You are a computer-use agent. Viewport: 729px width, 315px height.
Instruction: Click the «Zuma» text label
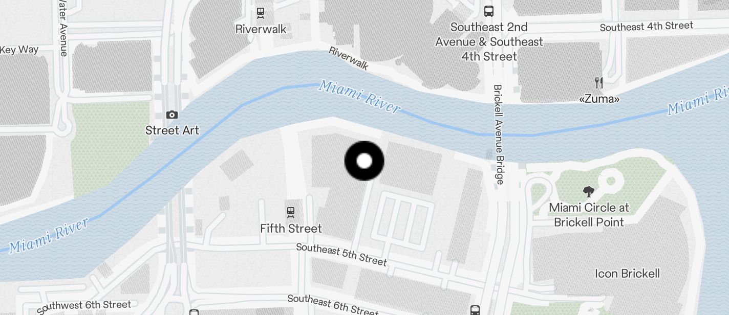tap(599, 99)
